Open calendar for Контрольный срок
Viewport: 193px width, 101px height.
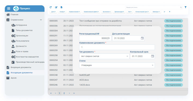pos(153,56)
